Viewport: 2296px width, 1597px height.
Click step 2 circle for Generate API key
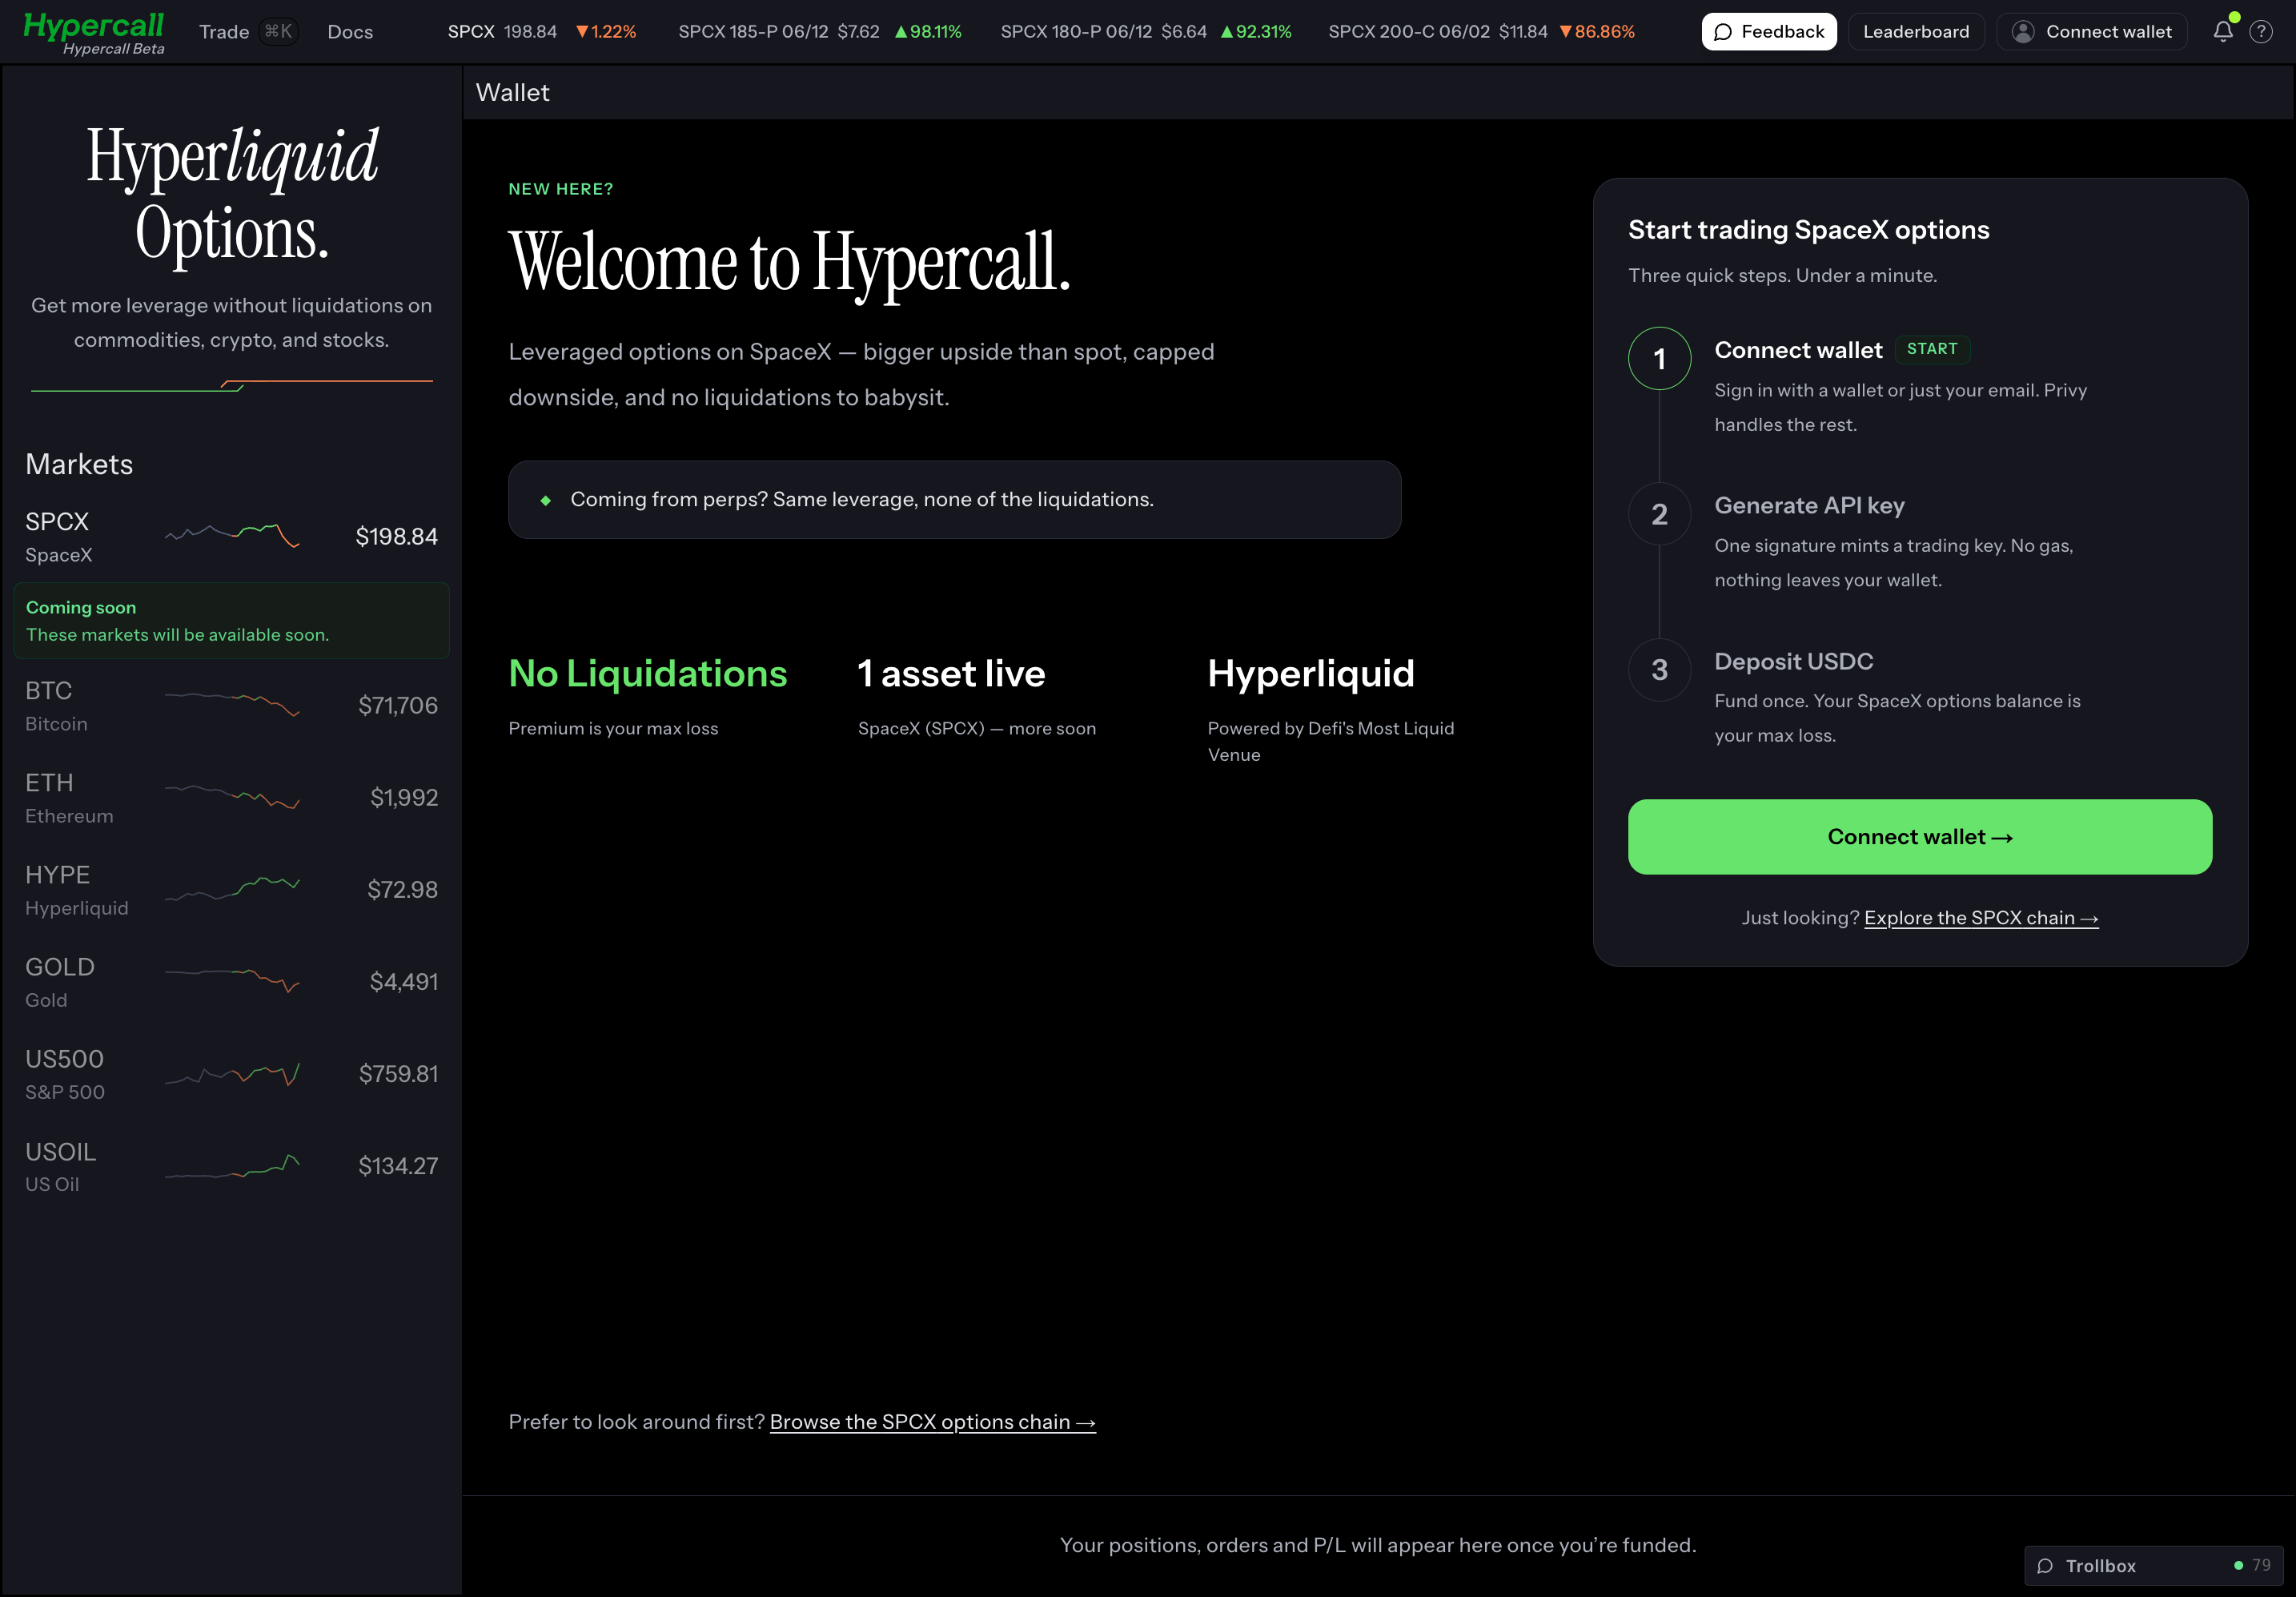pos(1659,513)
